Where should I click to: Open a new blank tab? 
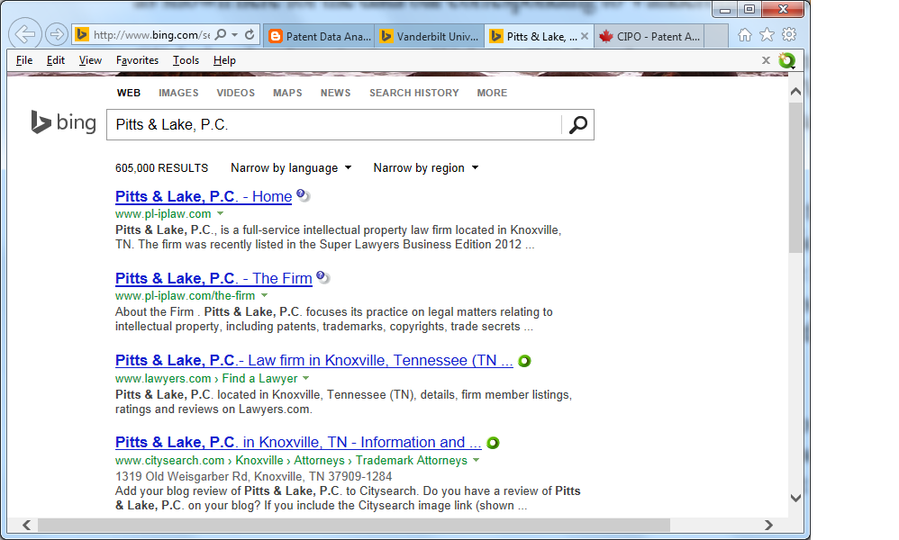click(x=716, y=36)
